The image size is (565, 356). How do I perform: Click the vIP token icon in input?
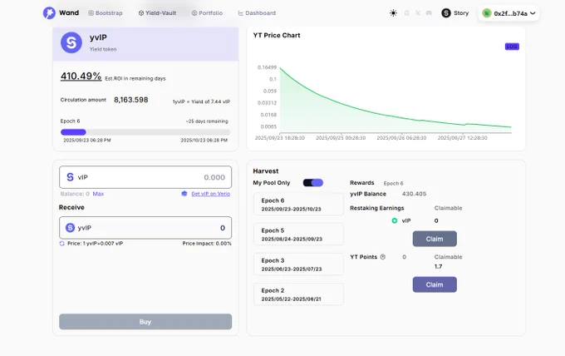click(71, 177)
